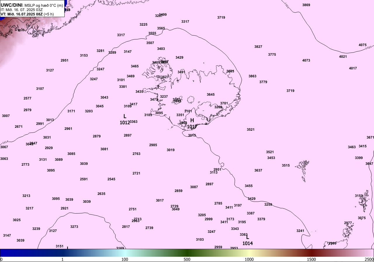Viewport: 374px width, 262px height.
Task: Click the 500 tick on the color scale
Action: (187, 259)
